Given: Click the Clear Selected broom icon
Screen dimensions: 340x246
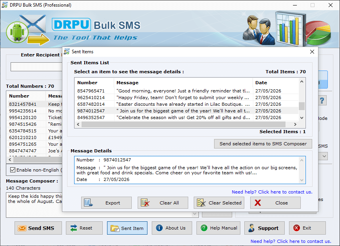Looking at the screenshot, I should (x=201, y=203).
